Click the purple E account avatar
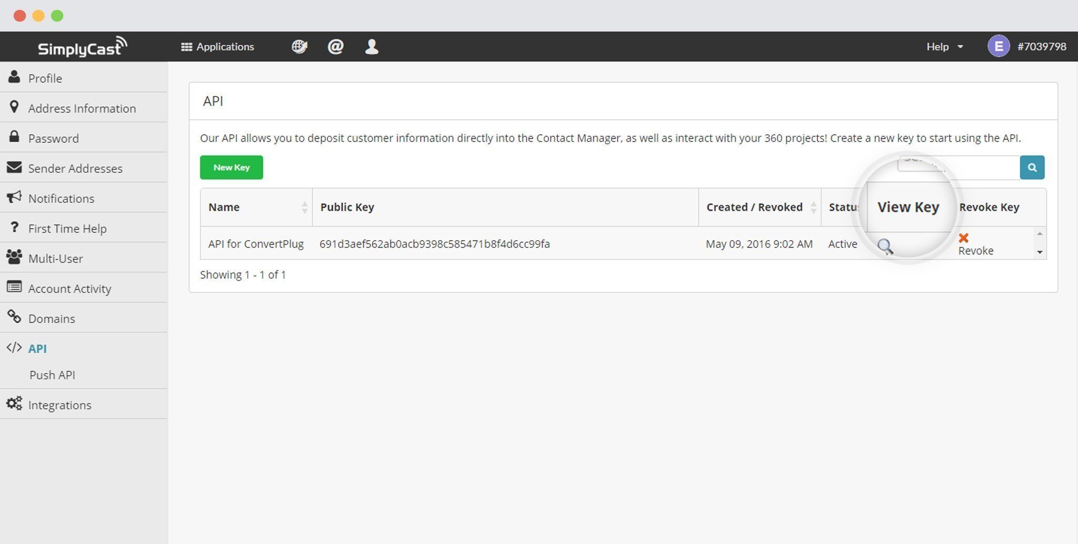 pyautogui.click(x=999, y=46)
